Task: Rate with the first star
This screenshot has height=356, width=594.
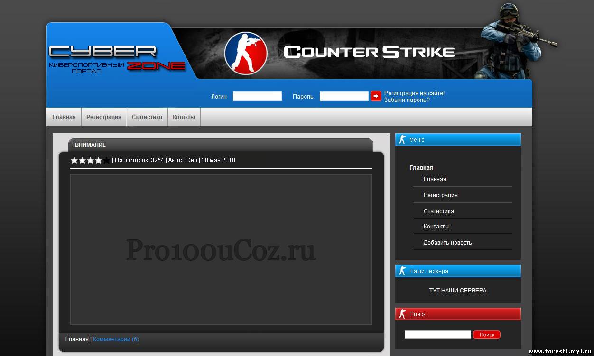Action: (74, 160)
